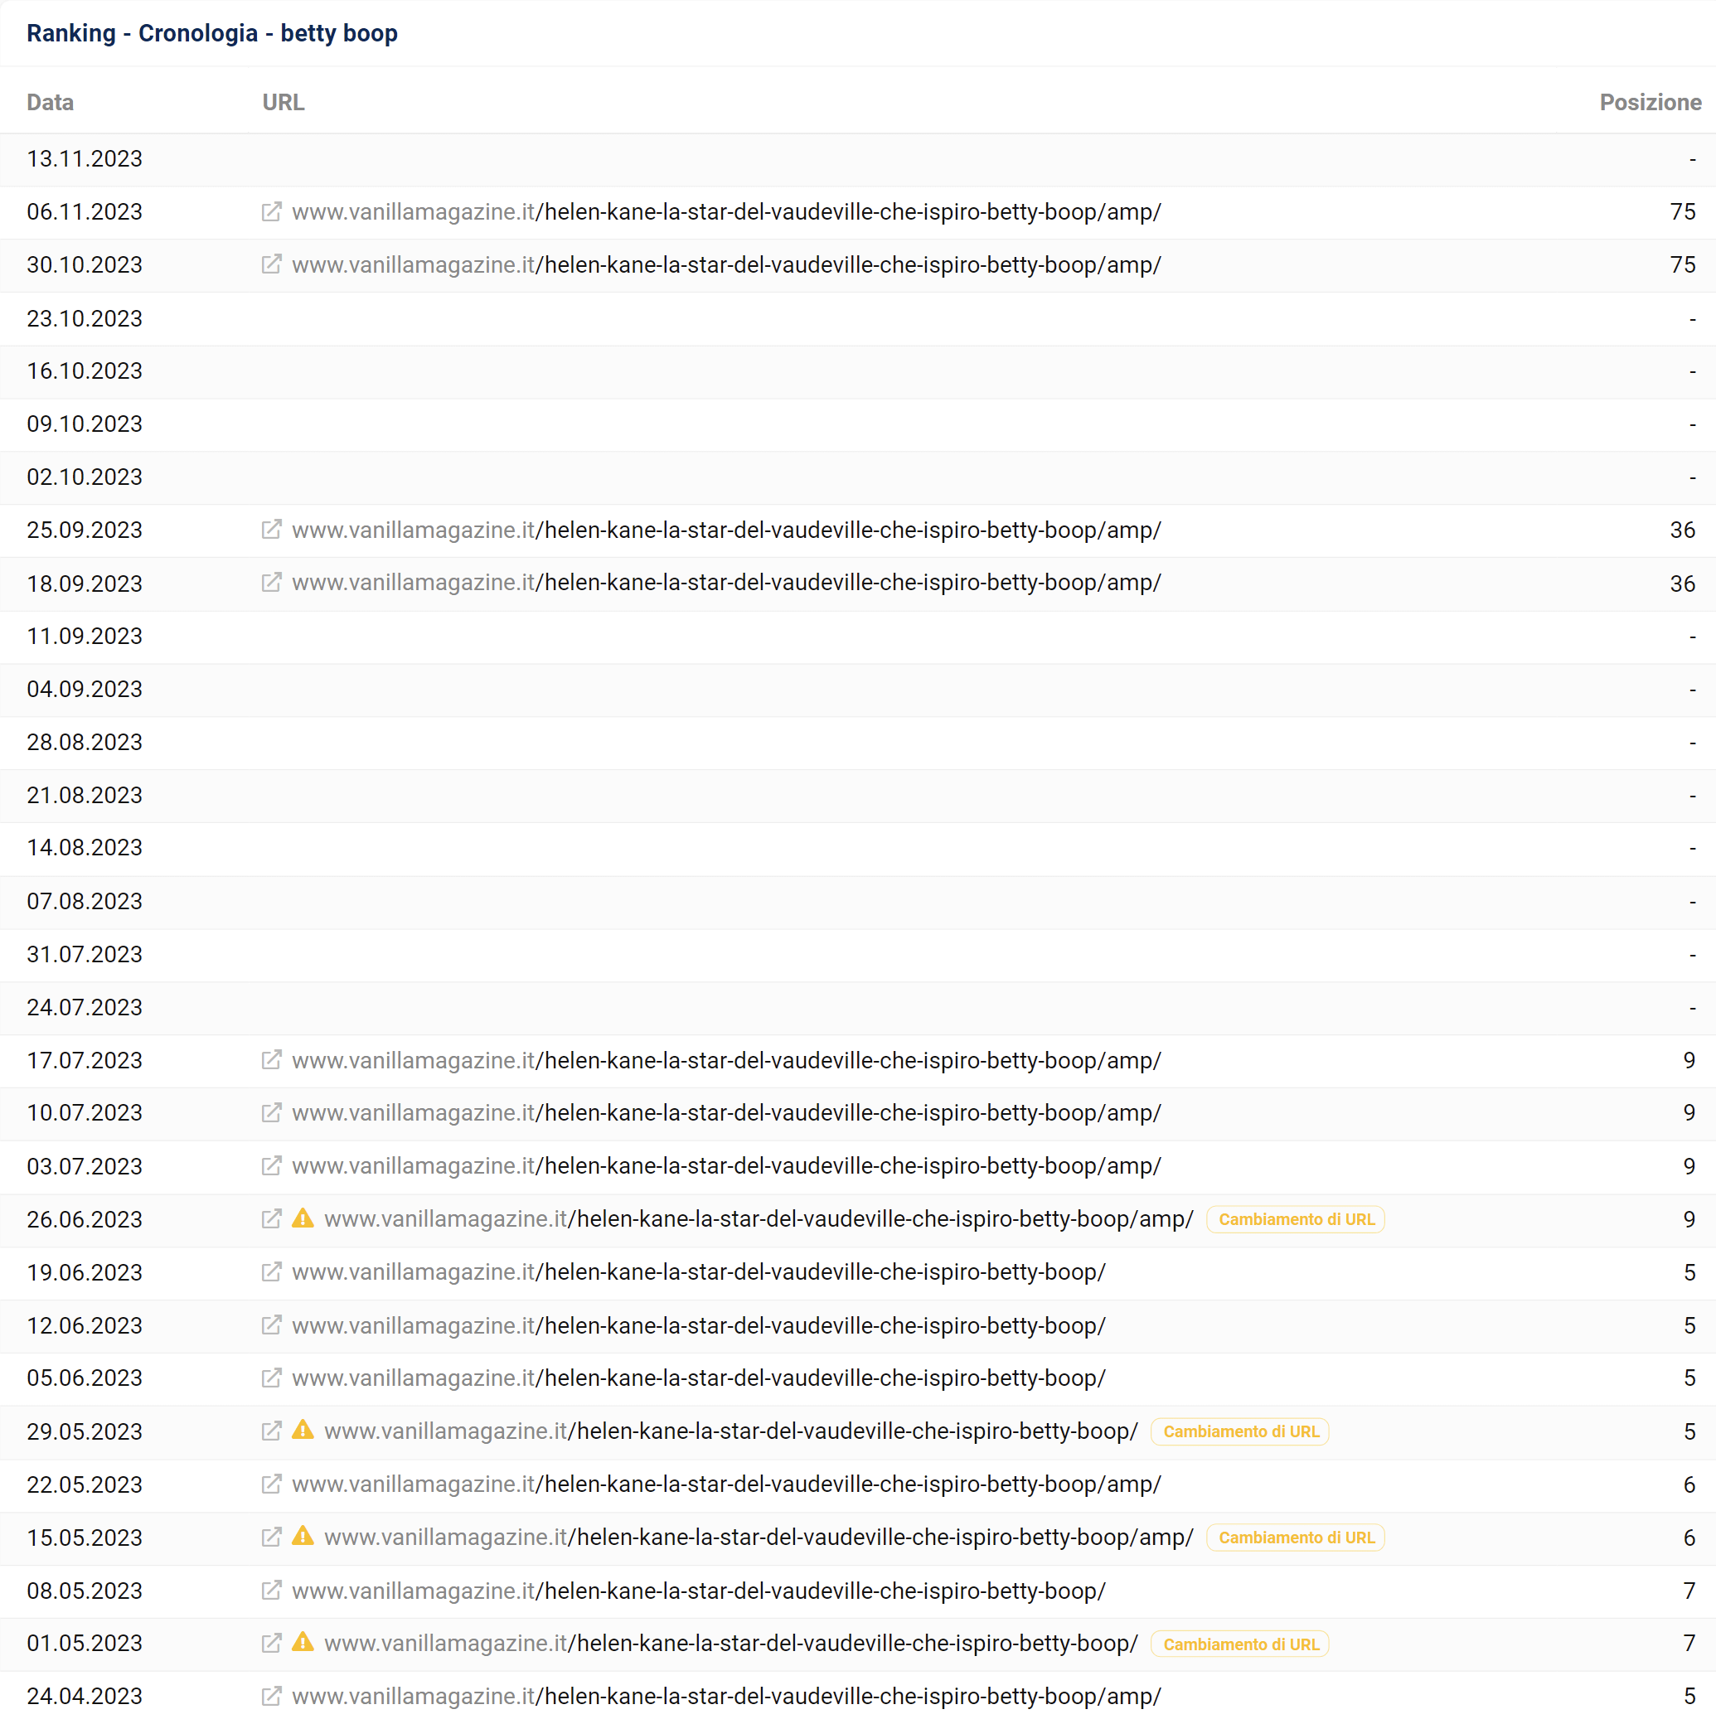The width and height of the screenshot is (1716, 1724).
Task: Open external link icon for 22.05.2023 row
Action: pyautogui.click(x=271, y=1484)
